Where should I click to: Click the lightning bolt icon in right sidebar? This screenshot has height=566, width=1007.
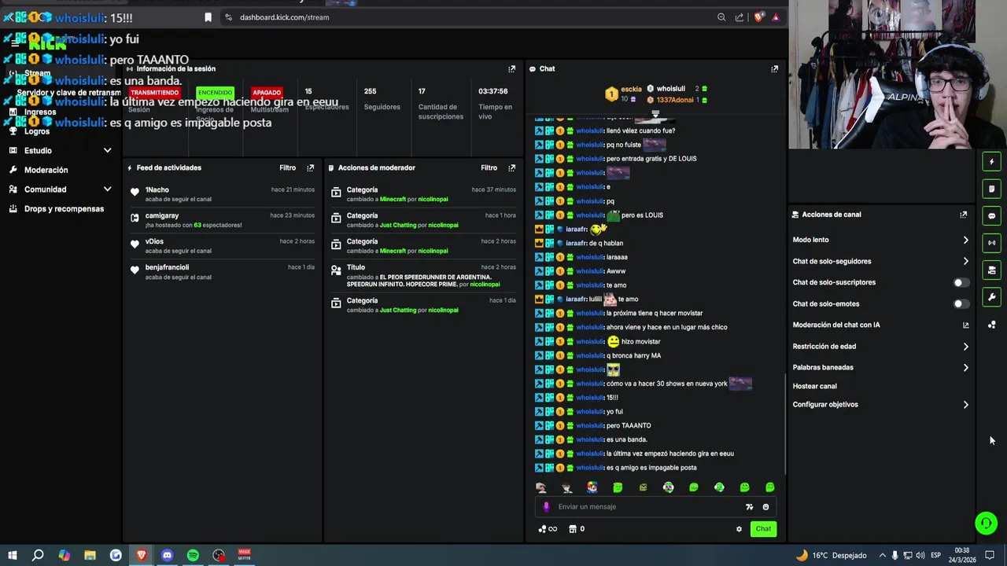tap(991, 162)
